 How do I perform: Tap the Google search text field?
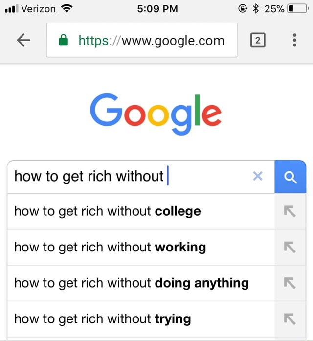[x=127, y=176]
